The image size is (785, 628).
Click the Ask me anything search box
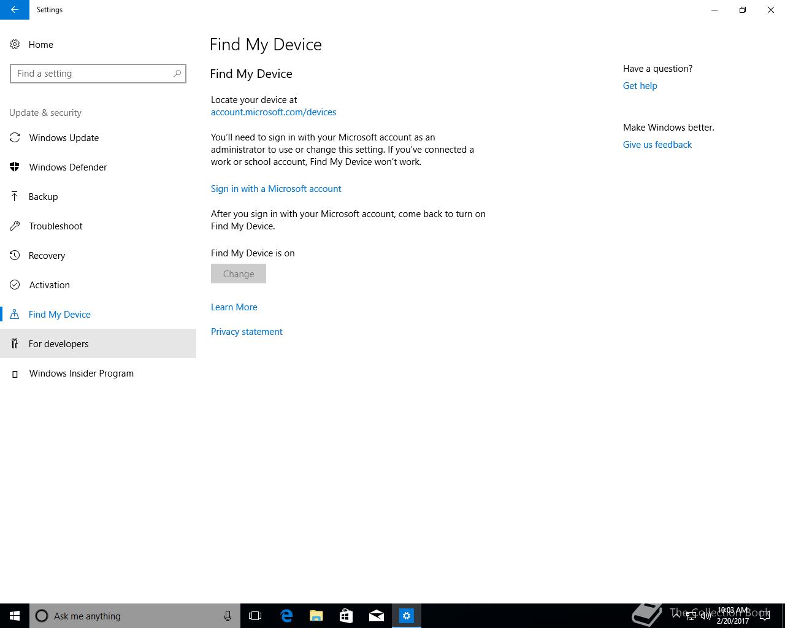pos(135,616)
